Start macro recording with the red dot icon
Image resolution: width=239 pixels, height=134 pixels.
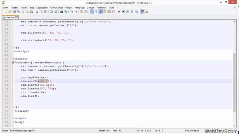[x=119, y=12]
